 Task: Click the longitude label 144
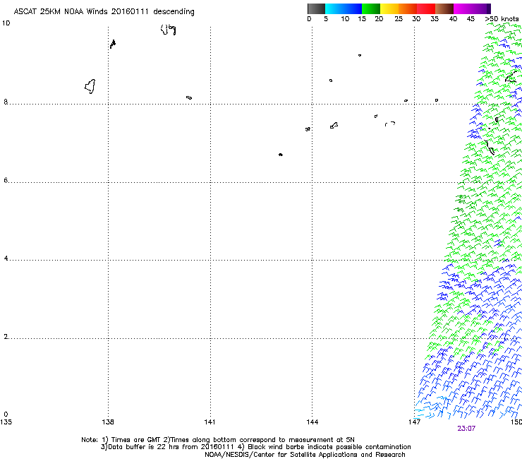(312, 422)
